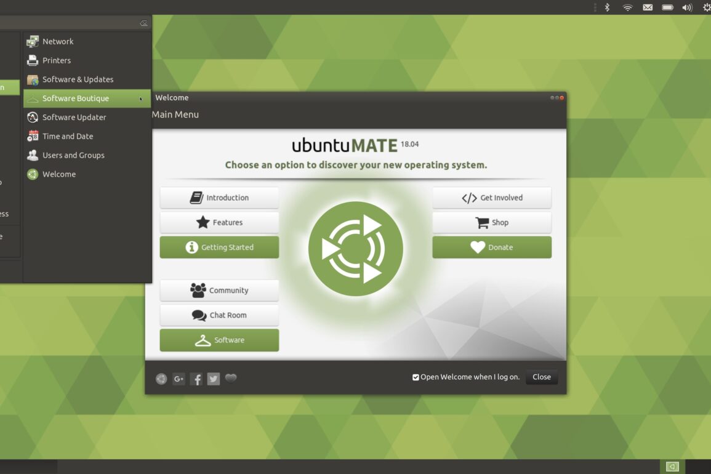This screenshot has height=474, width=711.
Task: Open the Facebook footer icon
Action: coord(196,379)
